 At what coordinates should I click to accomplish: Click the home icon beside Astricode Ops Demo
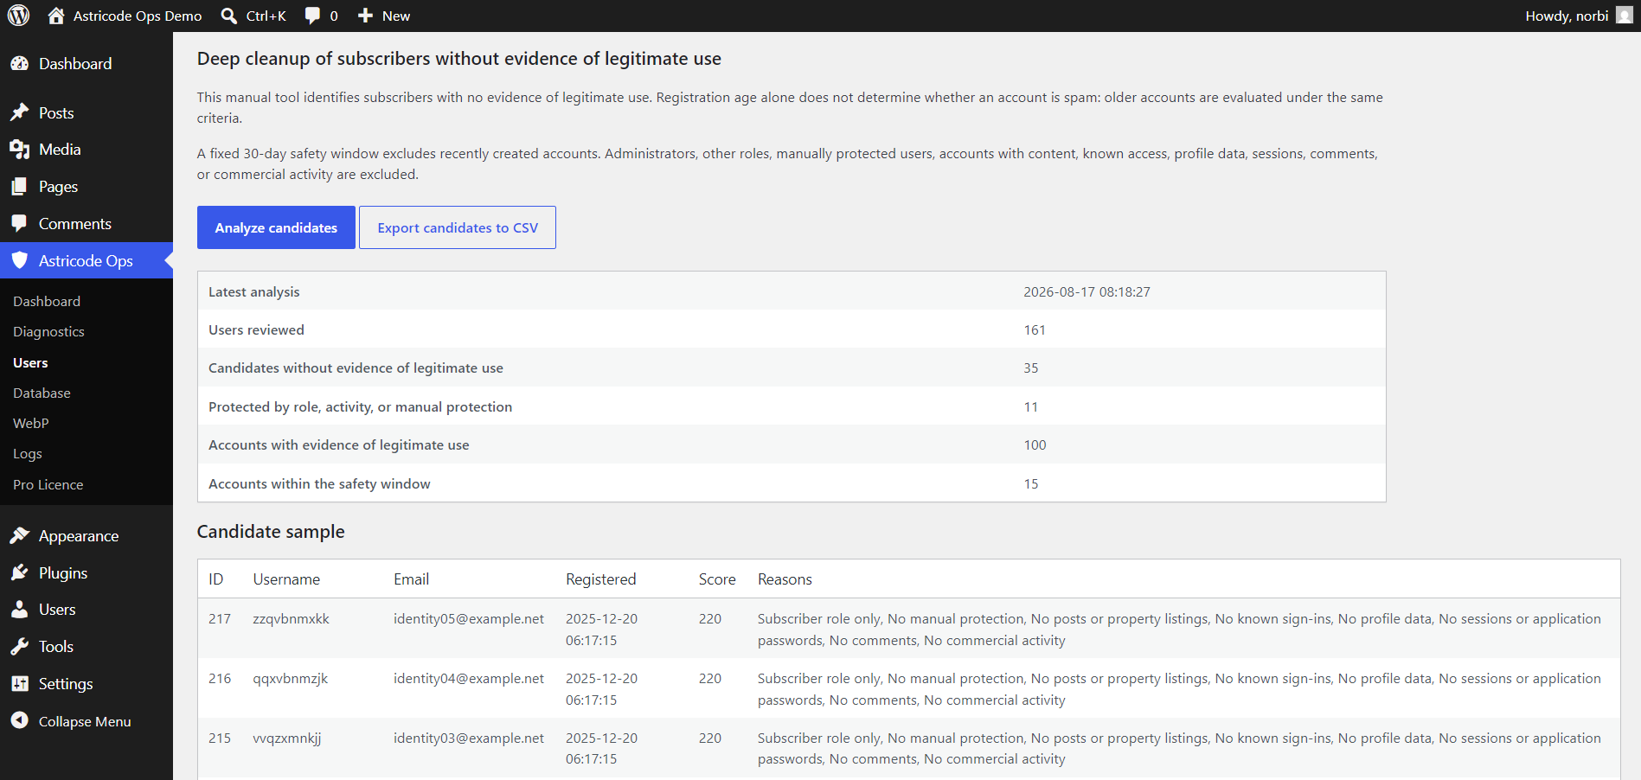pos(56,16)
